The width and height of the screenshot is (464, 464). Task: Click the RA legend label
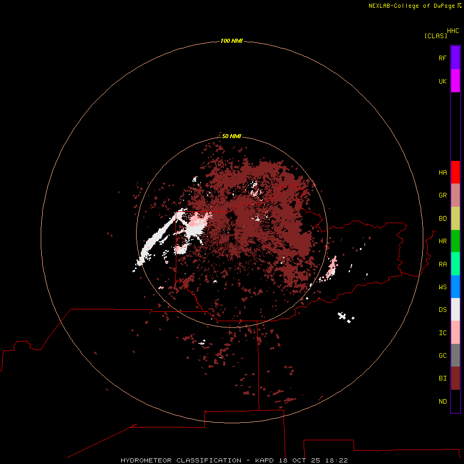tap(442, 264)
